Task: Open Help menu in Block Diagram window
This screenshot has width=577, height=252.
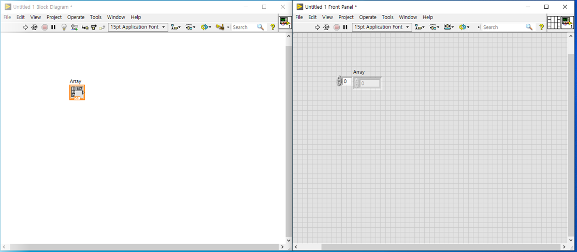Action: 136,17
